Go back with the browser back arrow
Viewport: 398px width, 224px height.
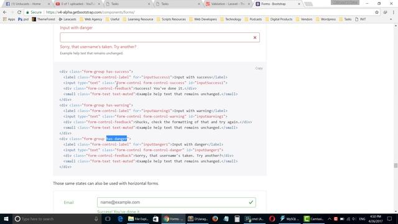[x=5, y=12]
